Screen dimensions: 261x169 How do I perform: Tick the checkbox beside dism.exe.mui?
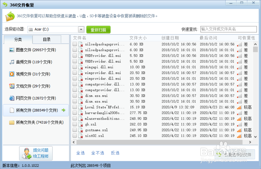click(75, 96)
